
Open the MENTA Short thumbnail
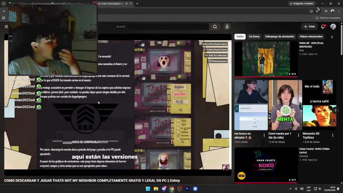pyautogui.click(x=285, y=105)
